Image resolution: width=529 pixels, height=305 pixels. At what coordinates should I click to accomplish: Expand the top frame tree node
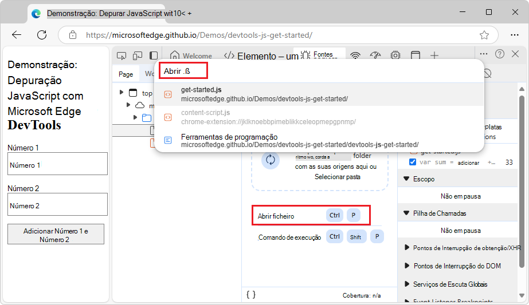click(x=122, y=92)
